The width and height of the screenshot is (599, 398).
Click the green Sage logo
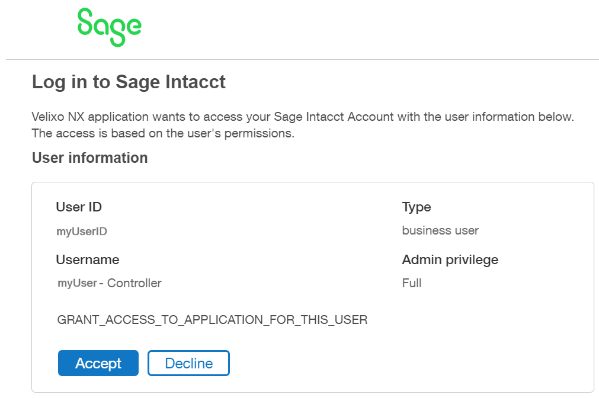click(109, 27)
